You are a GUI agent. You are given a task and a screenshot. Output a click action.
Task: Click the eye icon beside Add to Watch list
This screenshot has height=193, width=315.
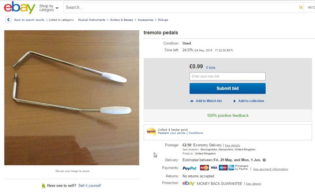click(192, 101)
